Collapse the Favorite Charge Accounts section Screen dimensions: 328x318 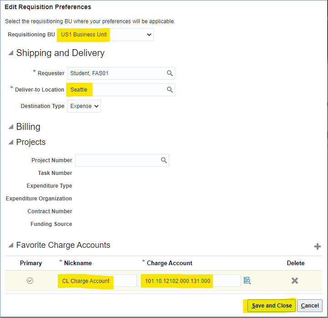click(x=10, y=246)
